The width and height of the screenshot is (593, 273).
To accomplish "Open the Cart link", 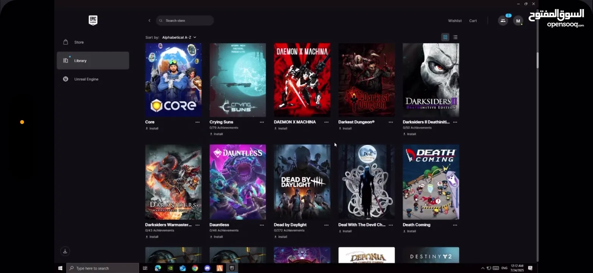I will click(473, 21).
